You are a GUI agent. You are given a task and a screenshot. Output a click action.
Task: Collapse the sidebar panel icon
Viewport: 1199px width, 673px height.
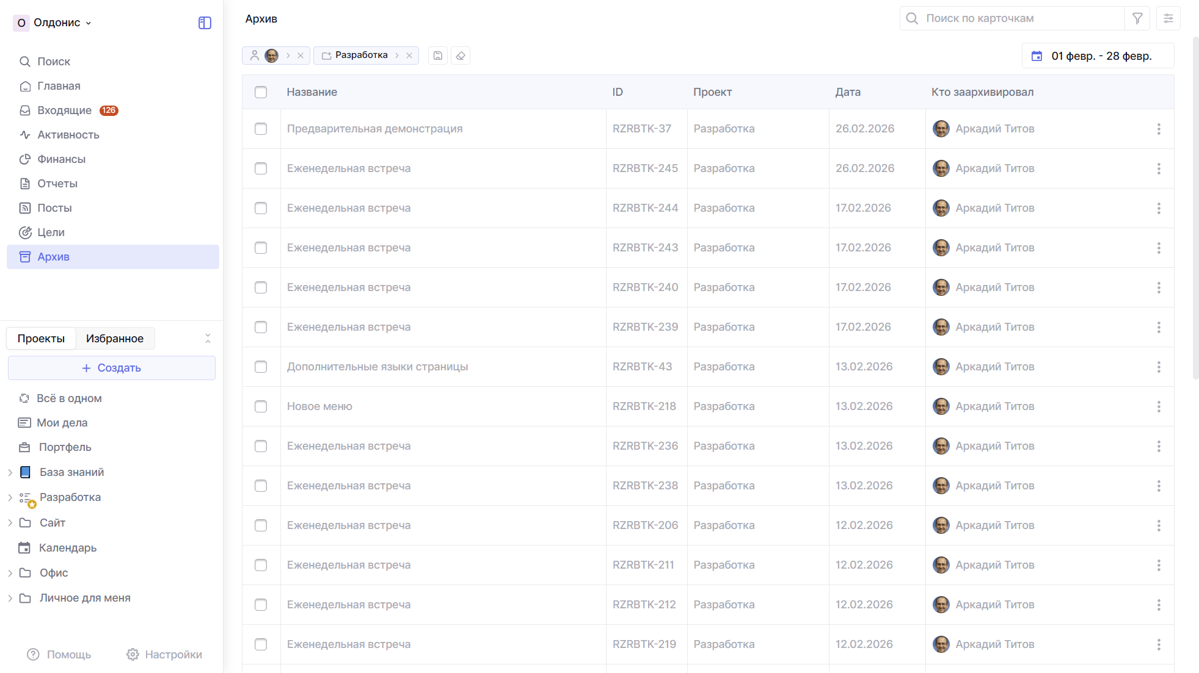(x=205, y=23)
